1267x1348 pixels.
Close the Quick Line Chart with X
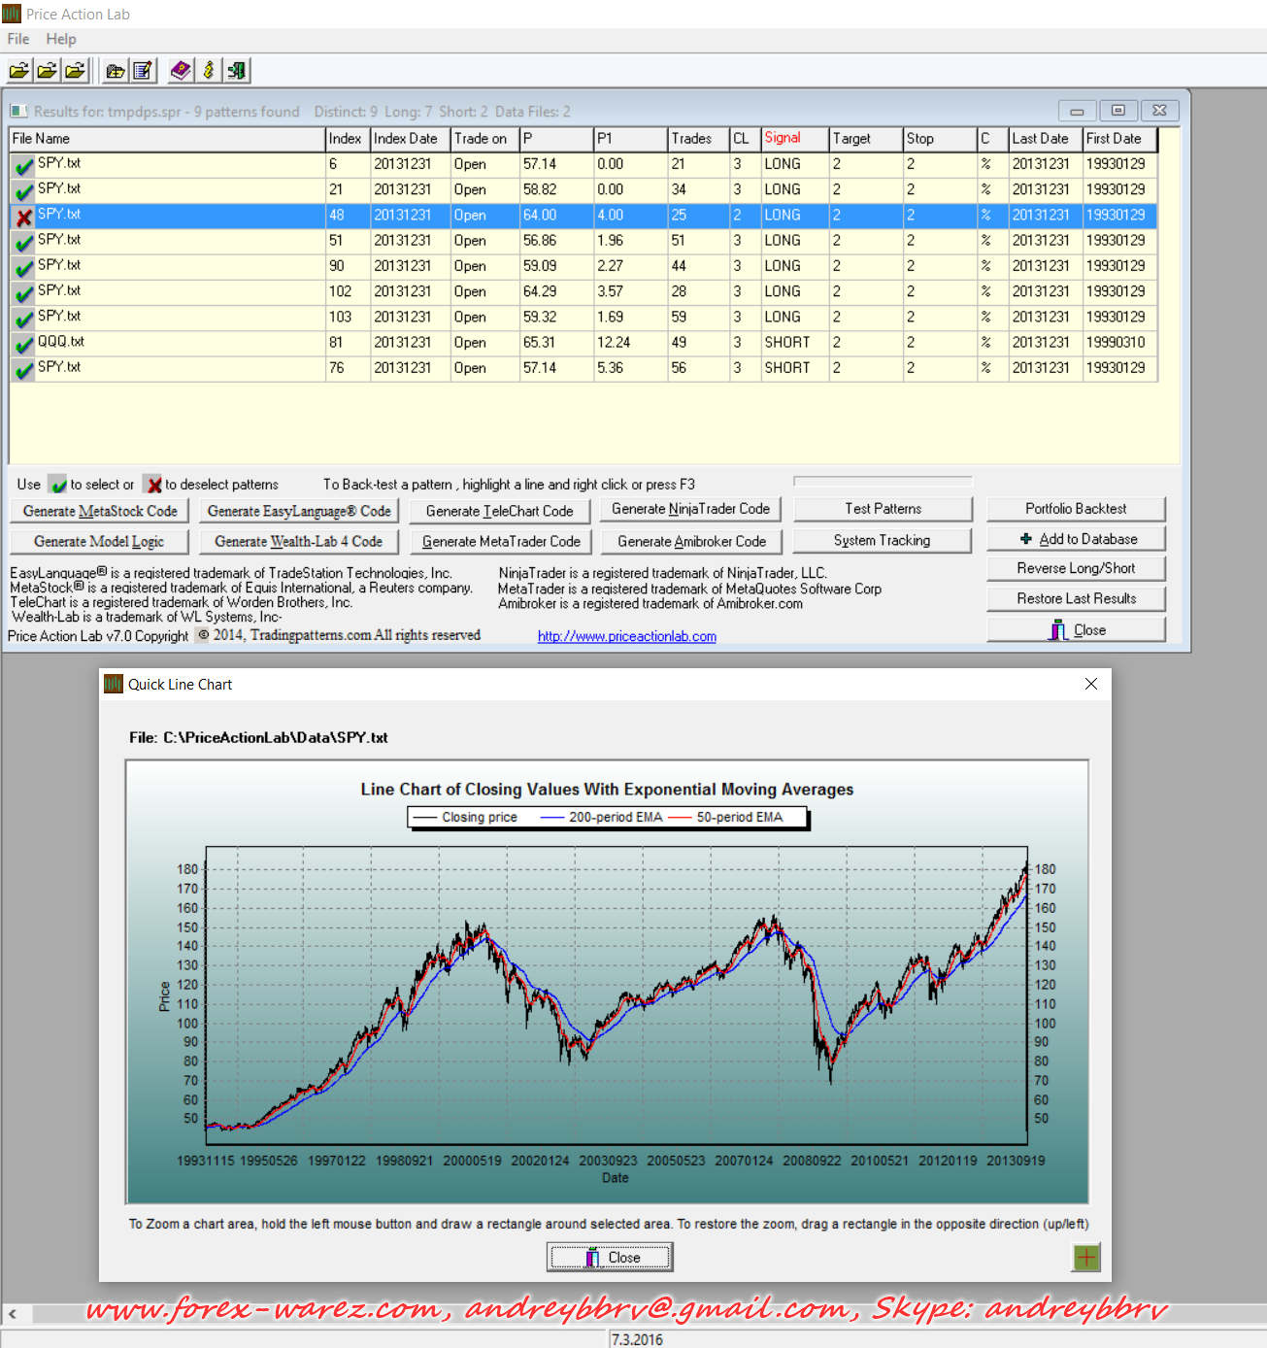tap(1090, 684)
